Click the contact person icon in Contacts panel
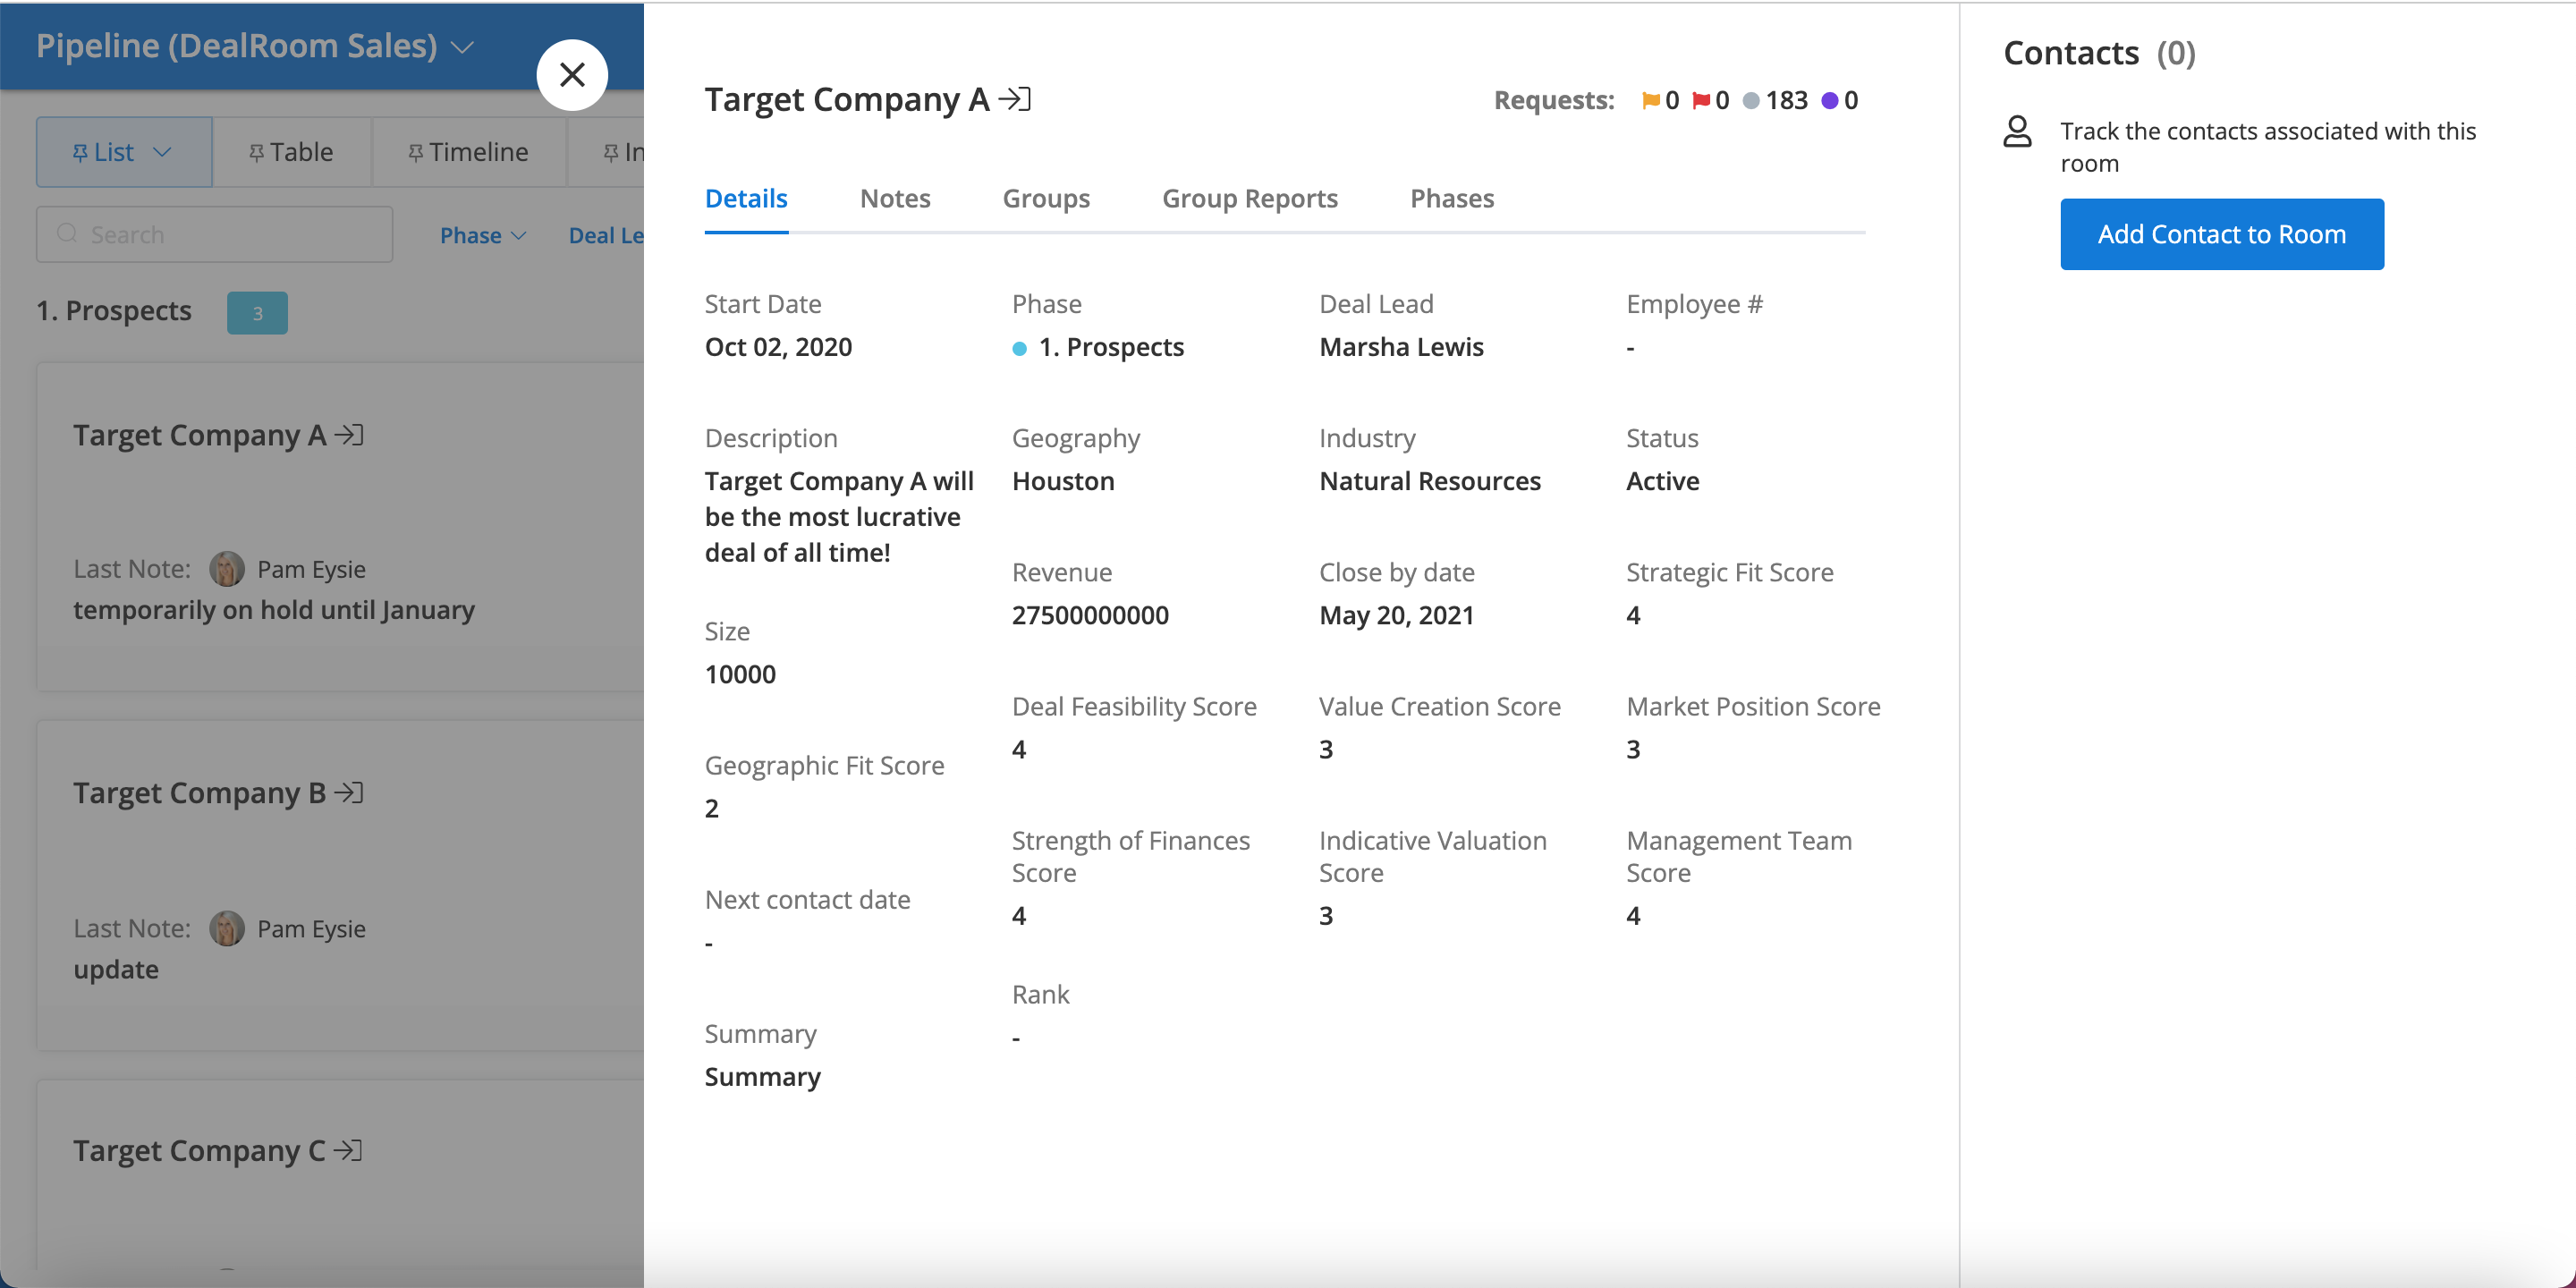 tap(2017, 131)
